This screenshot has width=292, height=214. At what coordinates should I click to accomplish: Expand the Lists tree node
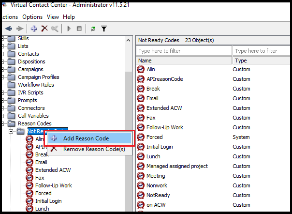coord(2,46)
